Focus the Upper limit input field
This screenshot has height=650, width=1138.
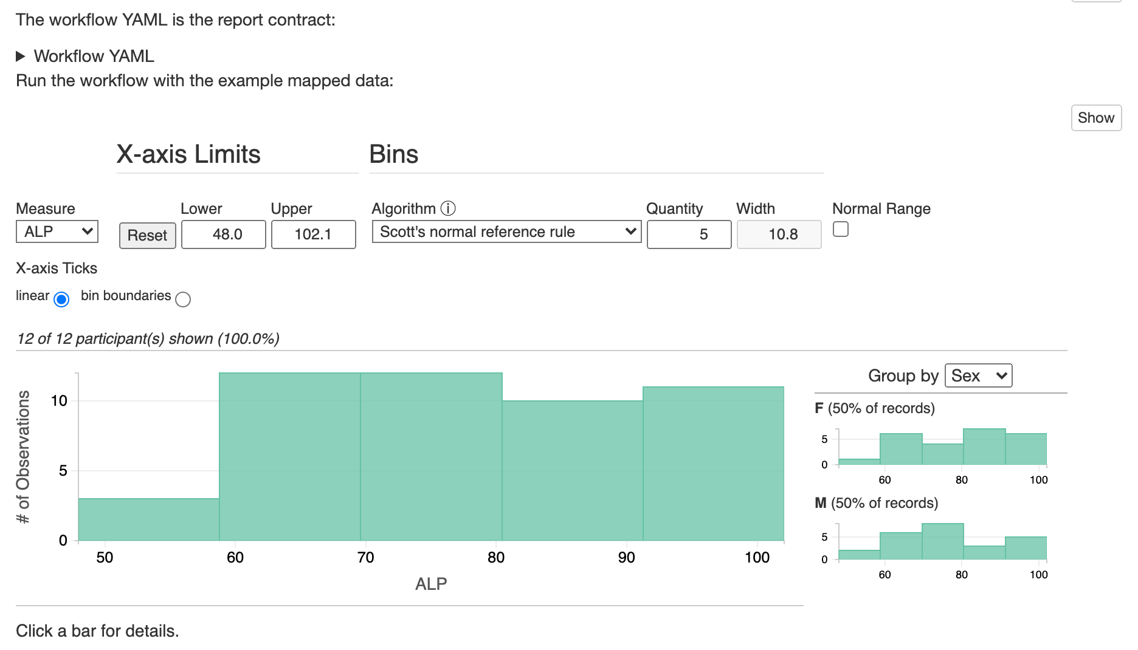314,234
